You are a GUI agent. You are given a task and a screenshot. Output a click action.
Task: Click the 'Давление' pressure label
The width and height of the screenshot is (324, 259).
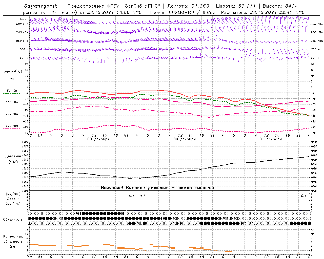(13, 156)
